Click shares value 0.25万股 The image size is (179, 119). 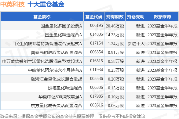click(116, 70)
